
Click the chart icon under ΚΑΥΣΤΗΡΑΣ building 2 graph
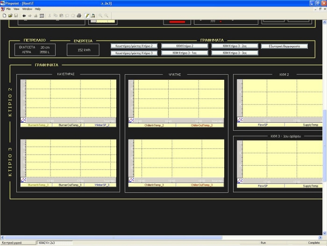coord(23,120)
